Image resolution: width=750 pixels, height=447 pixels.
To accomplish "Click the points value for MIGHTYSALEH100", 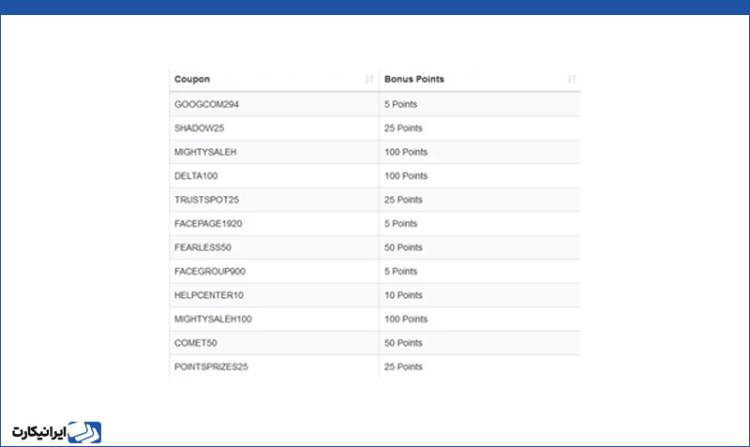I will coord(406,320).
